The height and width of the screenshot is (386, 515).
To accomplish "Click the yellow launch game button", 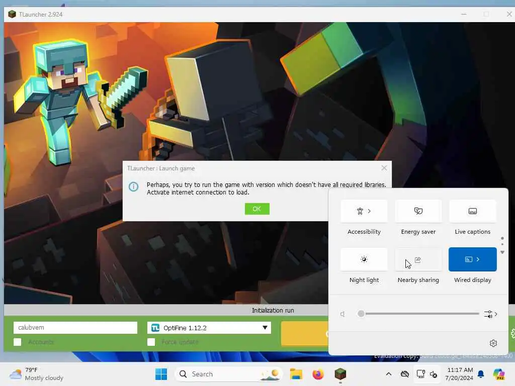I will point(304,333).
